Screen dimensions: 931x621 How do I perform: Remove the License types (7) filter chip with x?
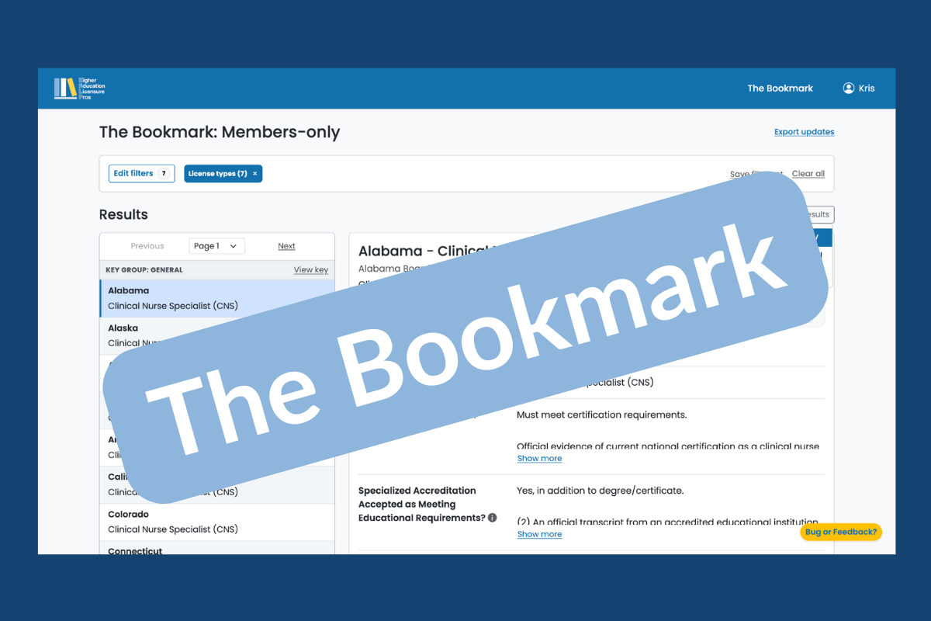point(254,174)
